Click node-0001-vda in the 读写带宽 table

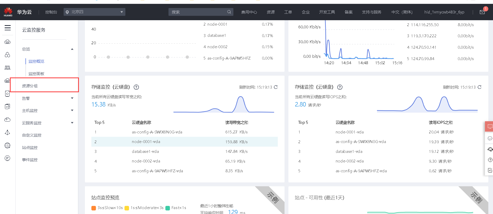[146, 142]
